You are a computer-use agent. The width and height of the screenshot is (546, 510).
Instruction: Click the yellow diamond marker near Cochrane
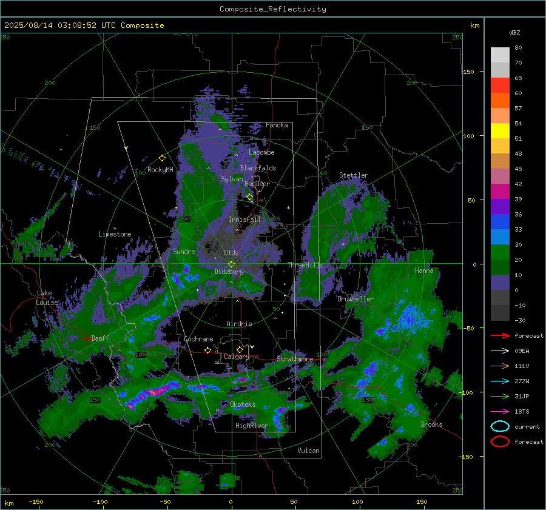pos(208,350)
